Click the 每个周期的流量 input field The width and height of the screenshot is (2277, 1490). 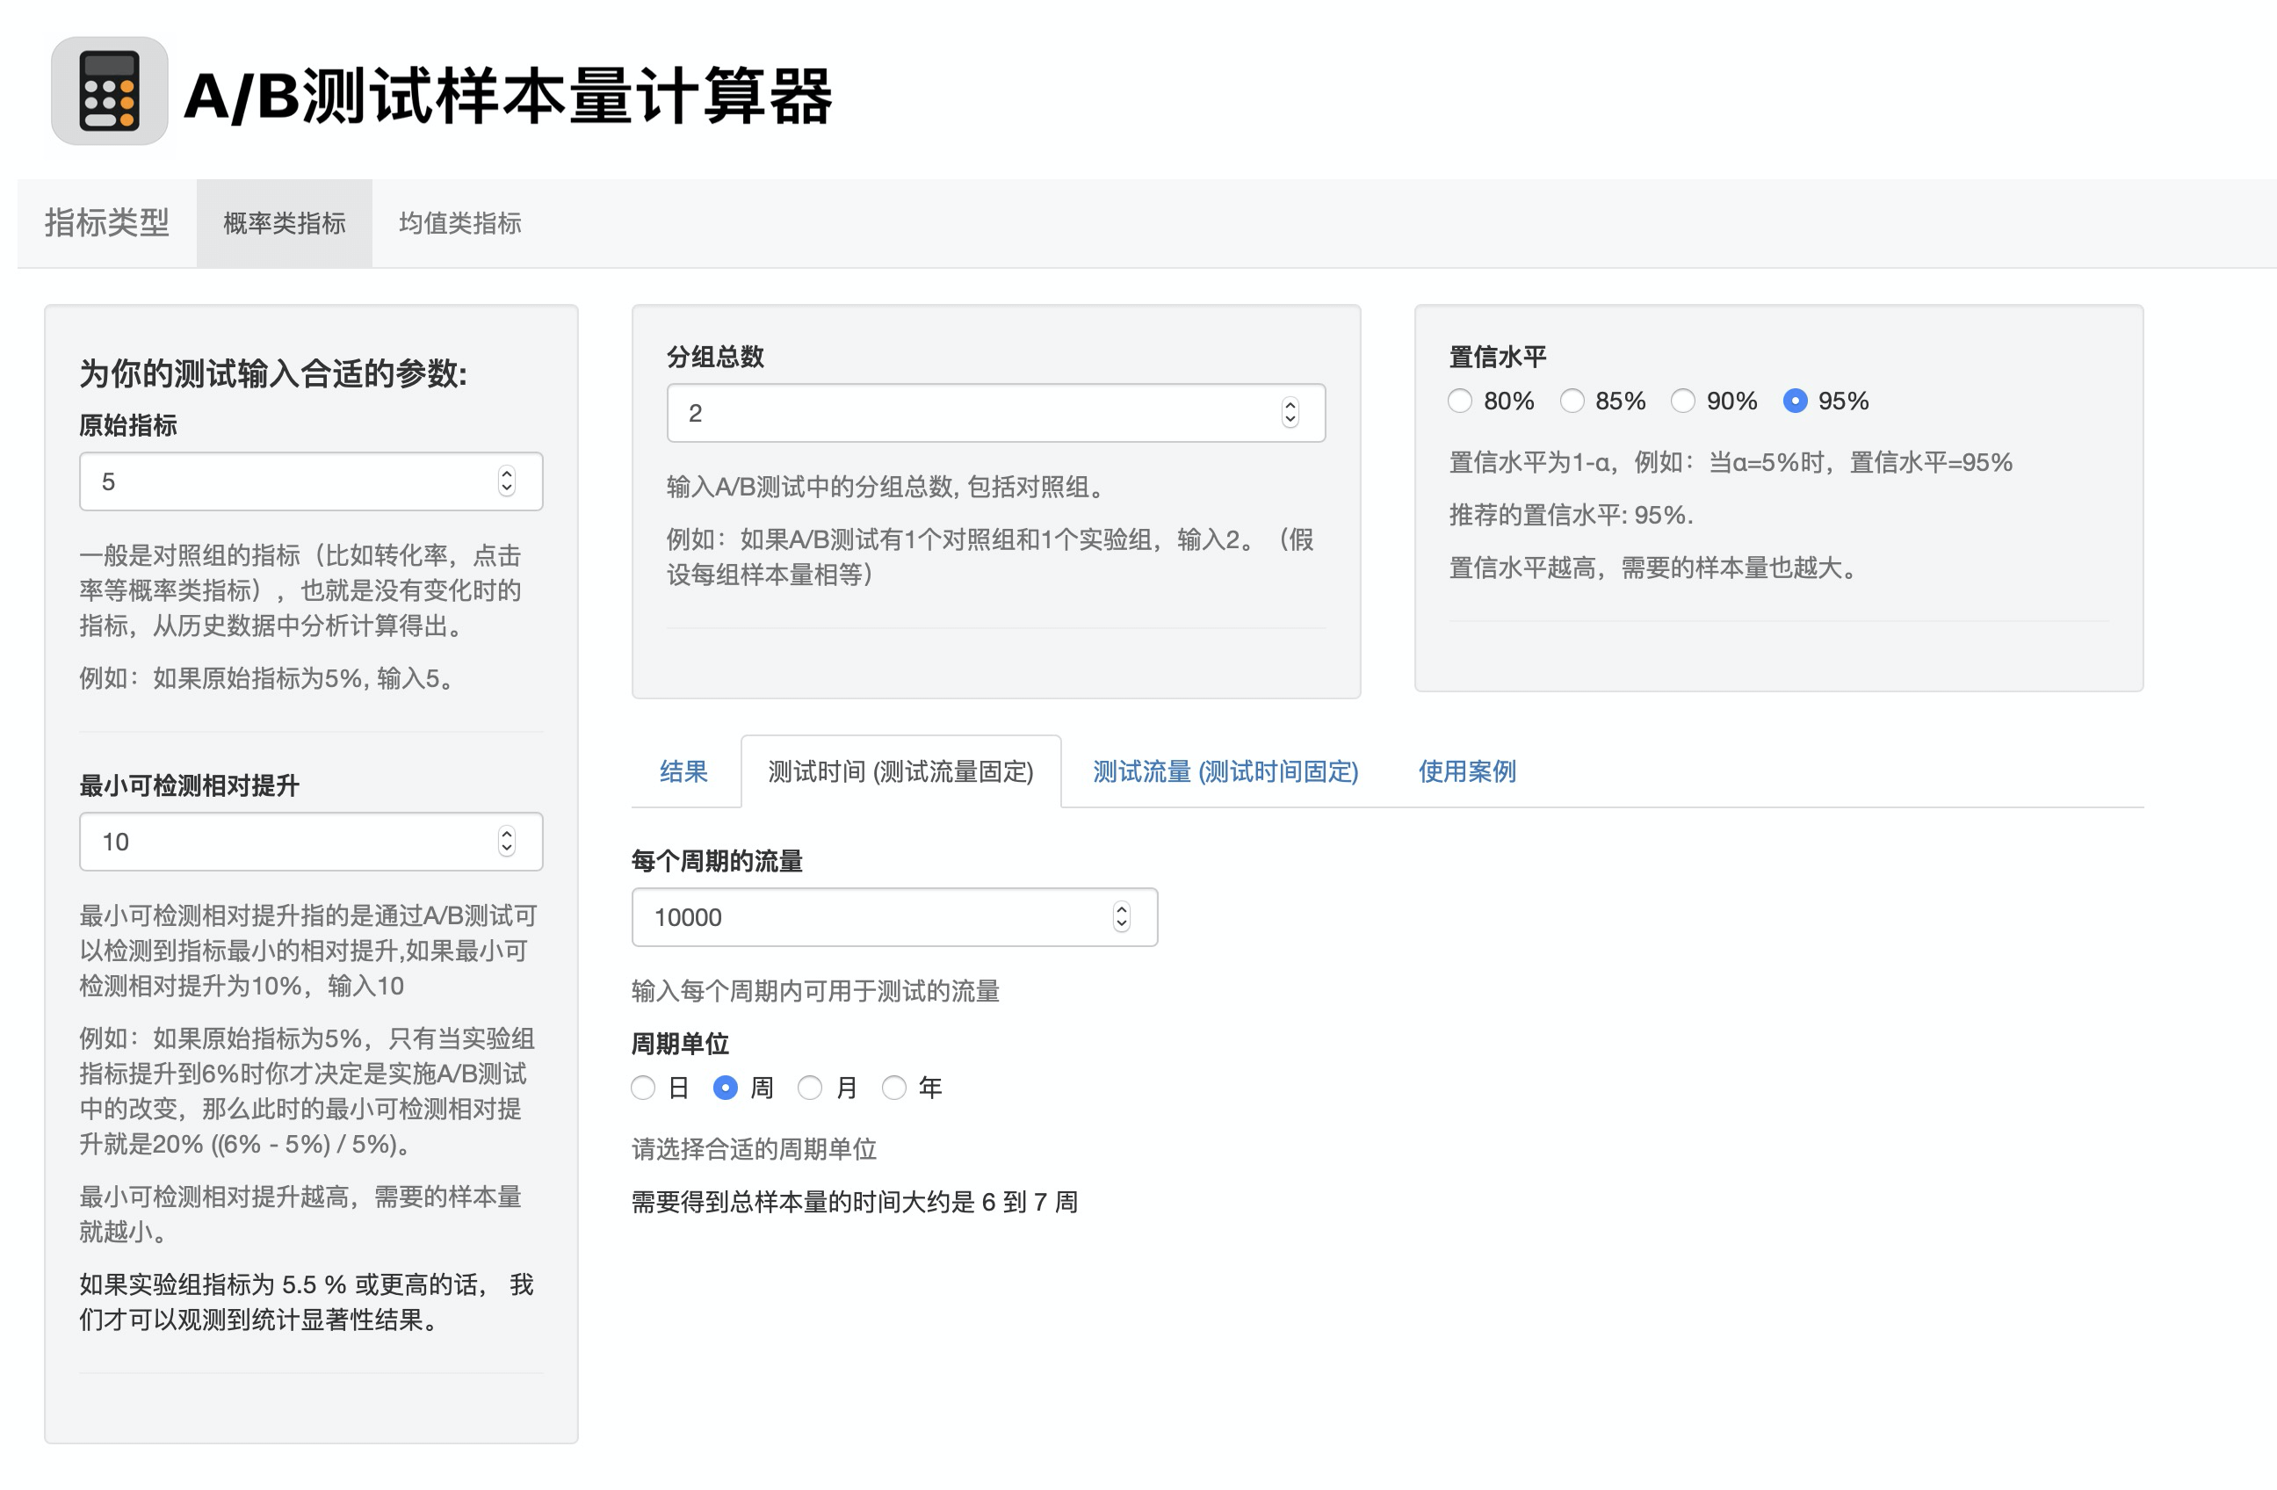[x=861, y=917]
